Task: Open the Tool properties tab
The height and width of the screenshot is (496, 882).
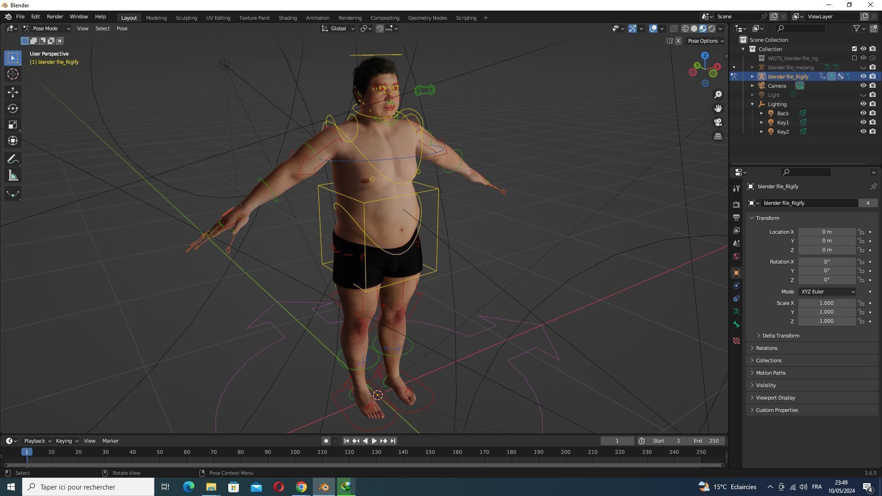Action: pyautogui.click(x=736, y=188)
